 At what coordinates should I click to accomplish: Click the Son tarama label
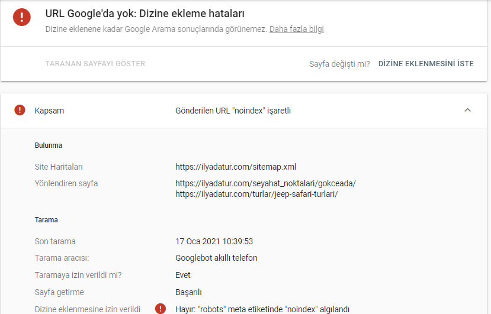pos(55,241)
